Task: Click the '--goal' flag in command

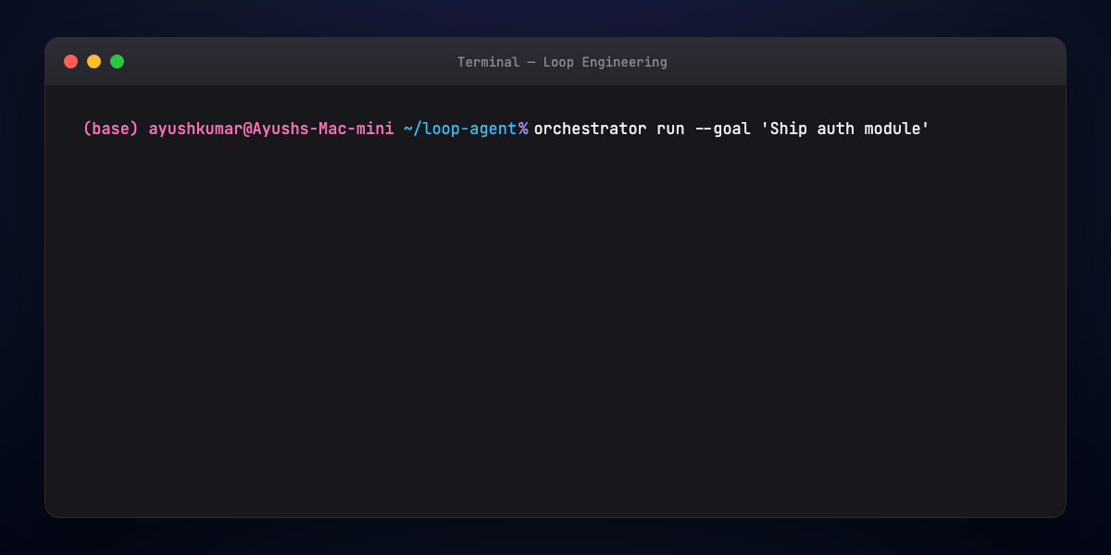Action: 723,129
